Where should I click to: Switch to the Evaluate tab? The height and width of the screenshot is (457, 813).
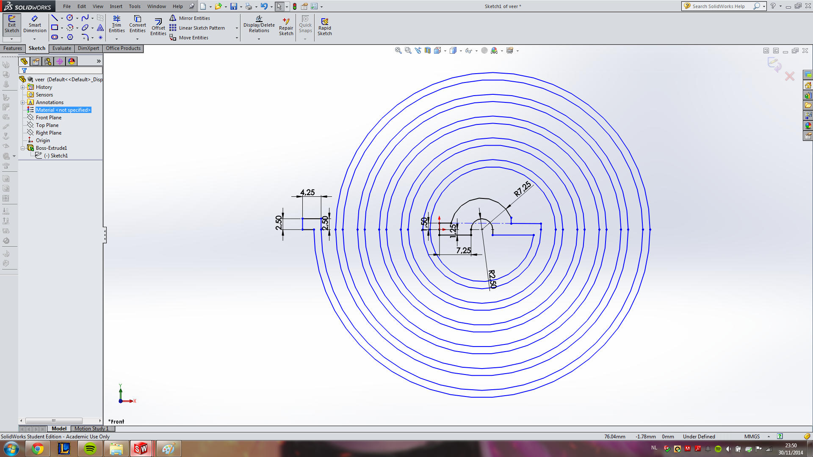point(62,48)
